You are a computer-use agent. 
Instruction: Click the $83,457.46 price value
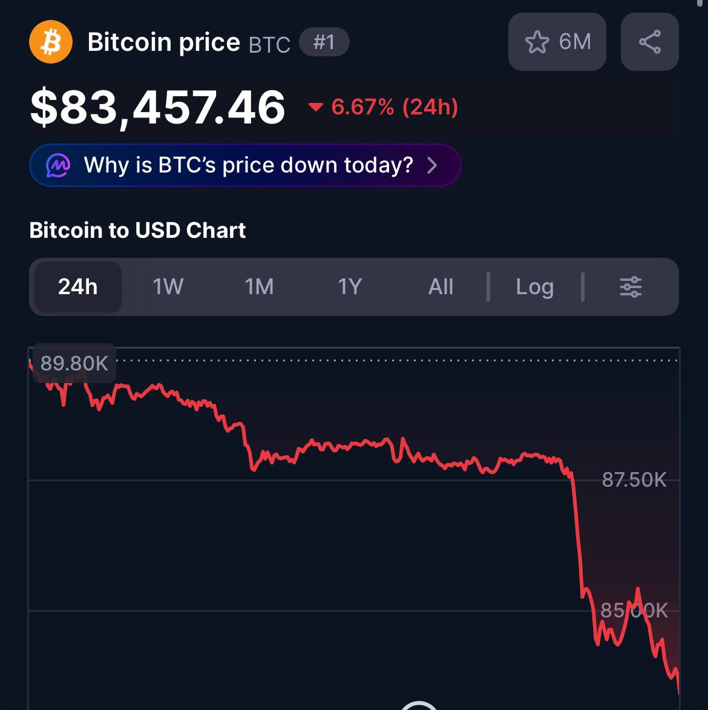point(157,108)
